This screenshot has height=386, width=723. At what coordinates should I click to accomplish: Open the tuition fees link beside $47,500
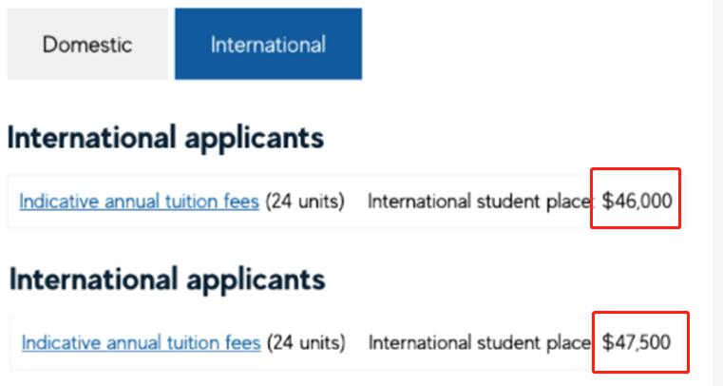click(141, 342)
